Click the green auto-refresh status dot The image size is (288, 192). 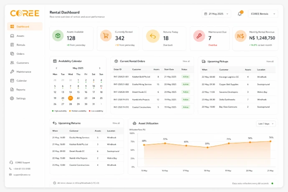(272, 183)
